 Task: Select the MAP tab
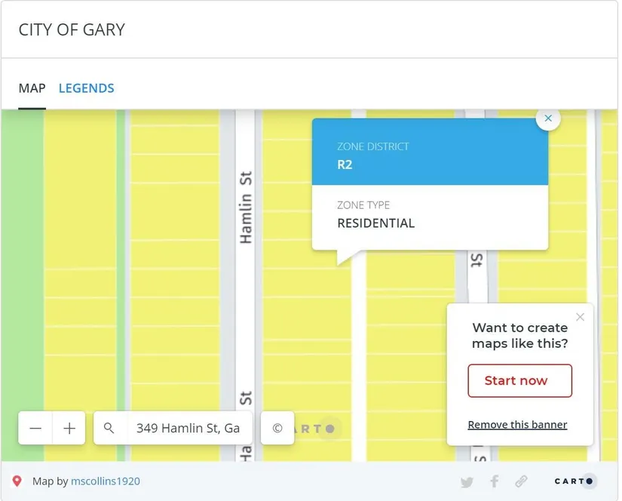click(32, 88)
